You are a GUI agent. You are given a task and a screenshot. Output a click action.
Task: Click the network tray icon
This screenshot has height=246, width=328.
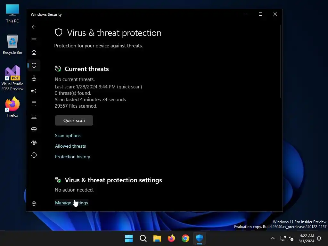283,238
